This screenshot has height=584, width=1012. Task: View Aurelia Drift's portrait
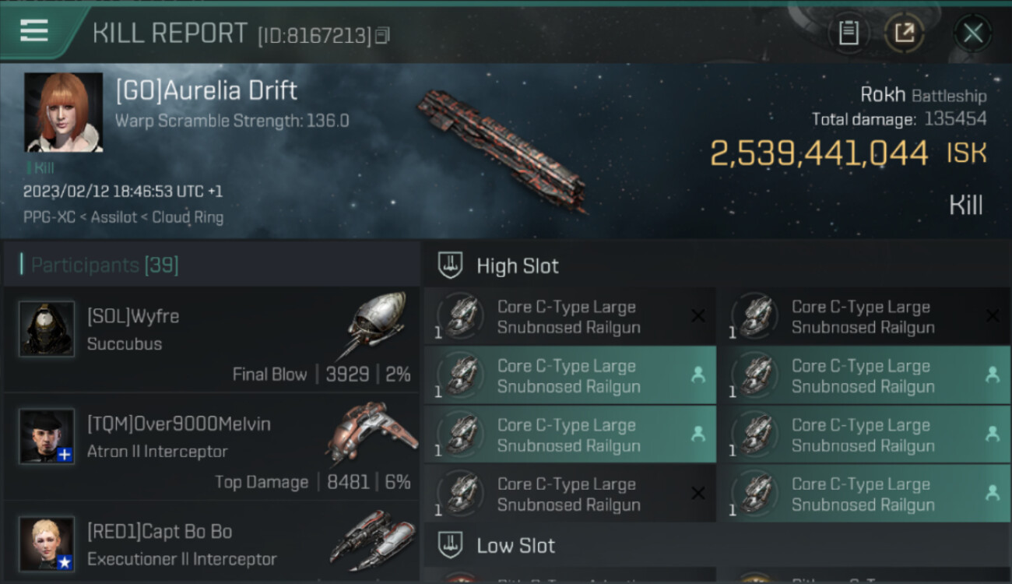[x=63, y=112]
